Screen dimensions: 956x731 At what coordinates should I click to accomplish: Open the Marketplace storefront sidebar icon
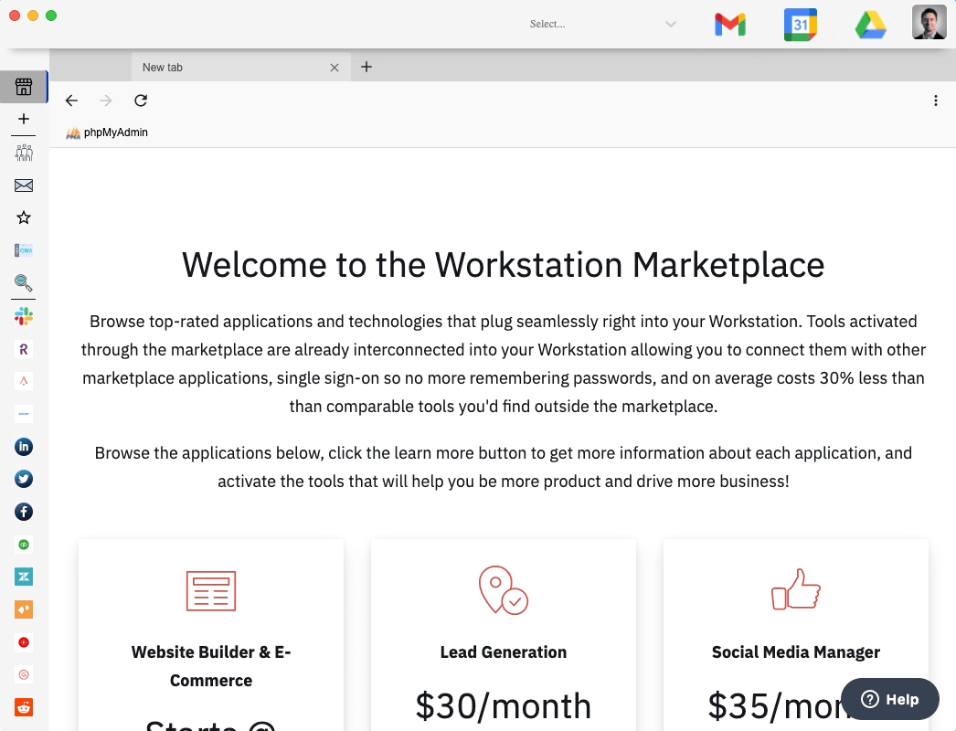(x=24, y=87)
